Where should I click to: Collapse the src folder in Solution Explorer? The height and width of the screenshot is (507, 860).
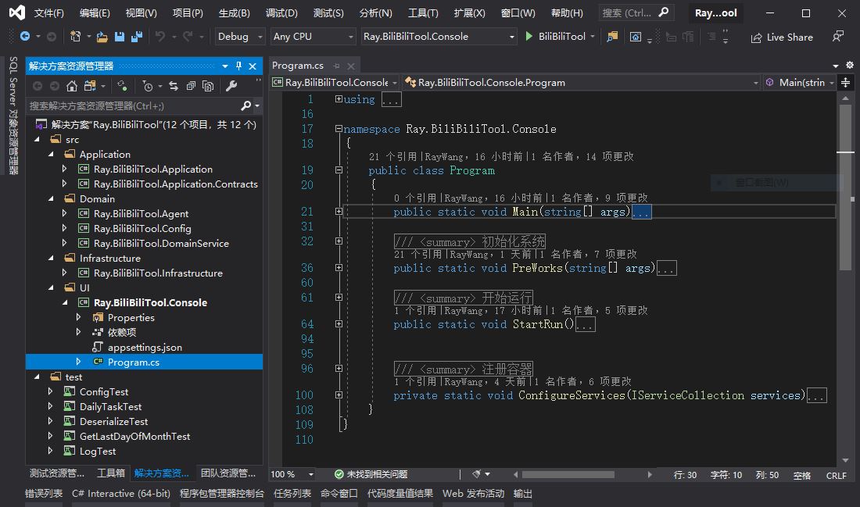[x=37, y=140]
